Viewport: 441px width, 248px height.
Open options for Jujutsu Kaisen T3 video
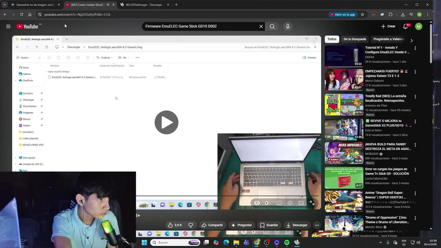pos(415,72)
